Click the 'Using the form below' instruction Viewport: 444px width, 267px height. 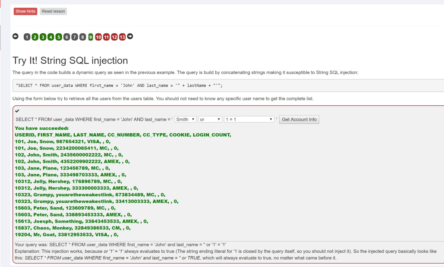(163, 98)
